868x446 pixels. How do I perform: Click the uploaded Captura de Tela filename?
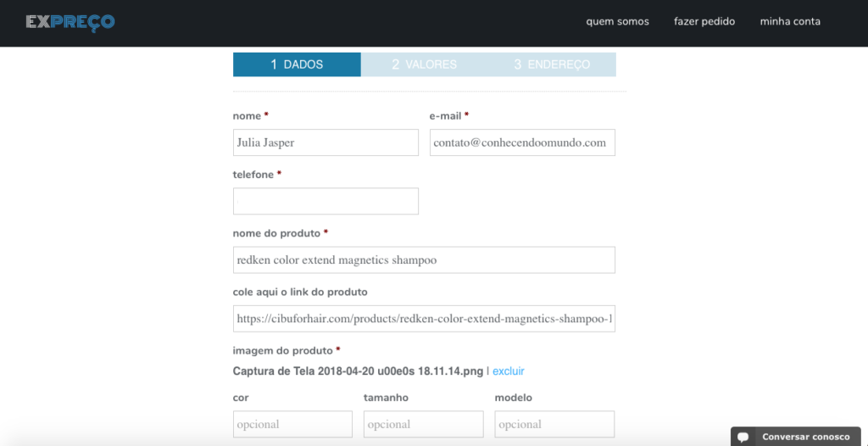pos(358,371)
